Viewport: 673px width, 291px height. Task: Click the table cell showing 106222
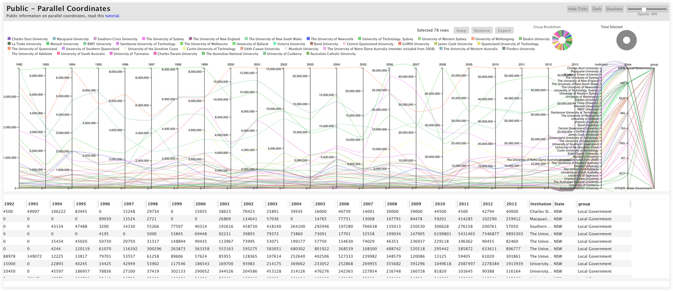59,211
